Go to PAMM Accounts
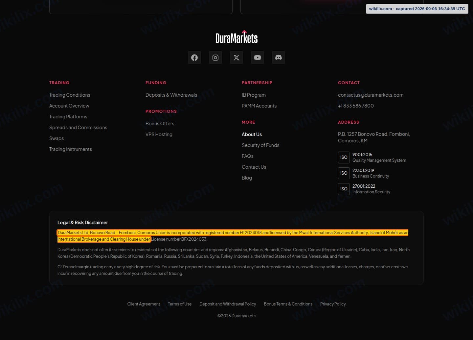Screen dimensions: 473x340 click(x=259, y=106)
